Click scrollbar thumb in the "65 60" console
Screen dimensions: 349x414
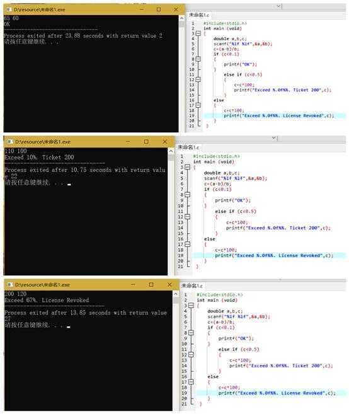tap(181, 24)
